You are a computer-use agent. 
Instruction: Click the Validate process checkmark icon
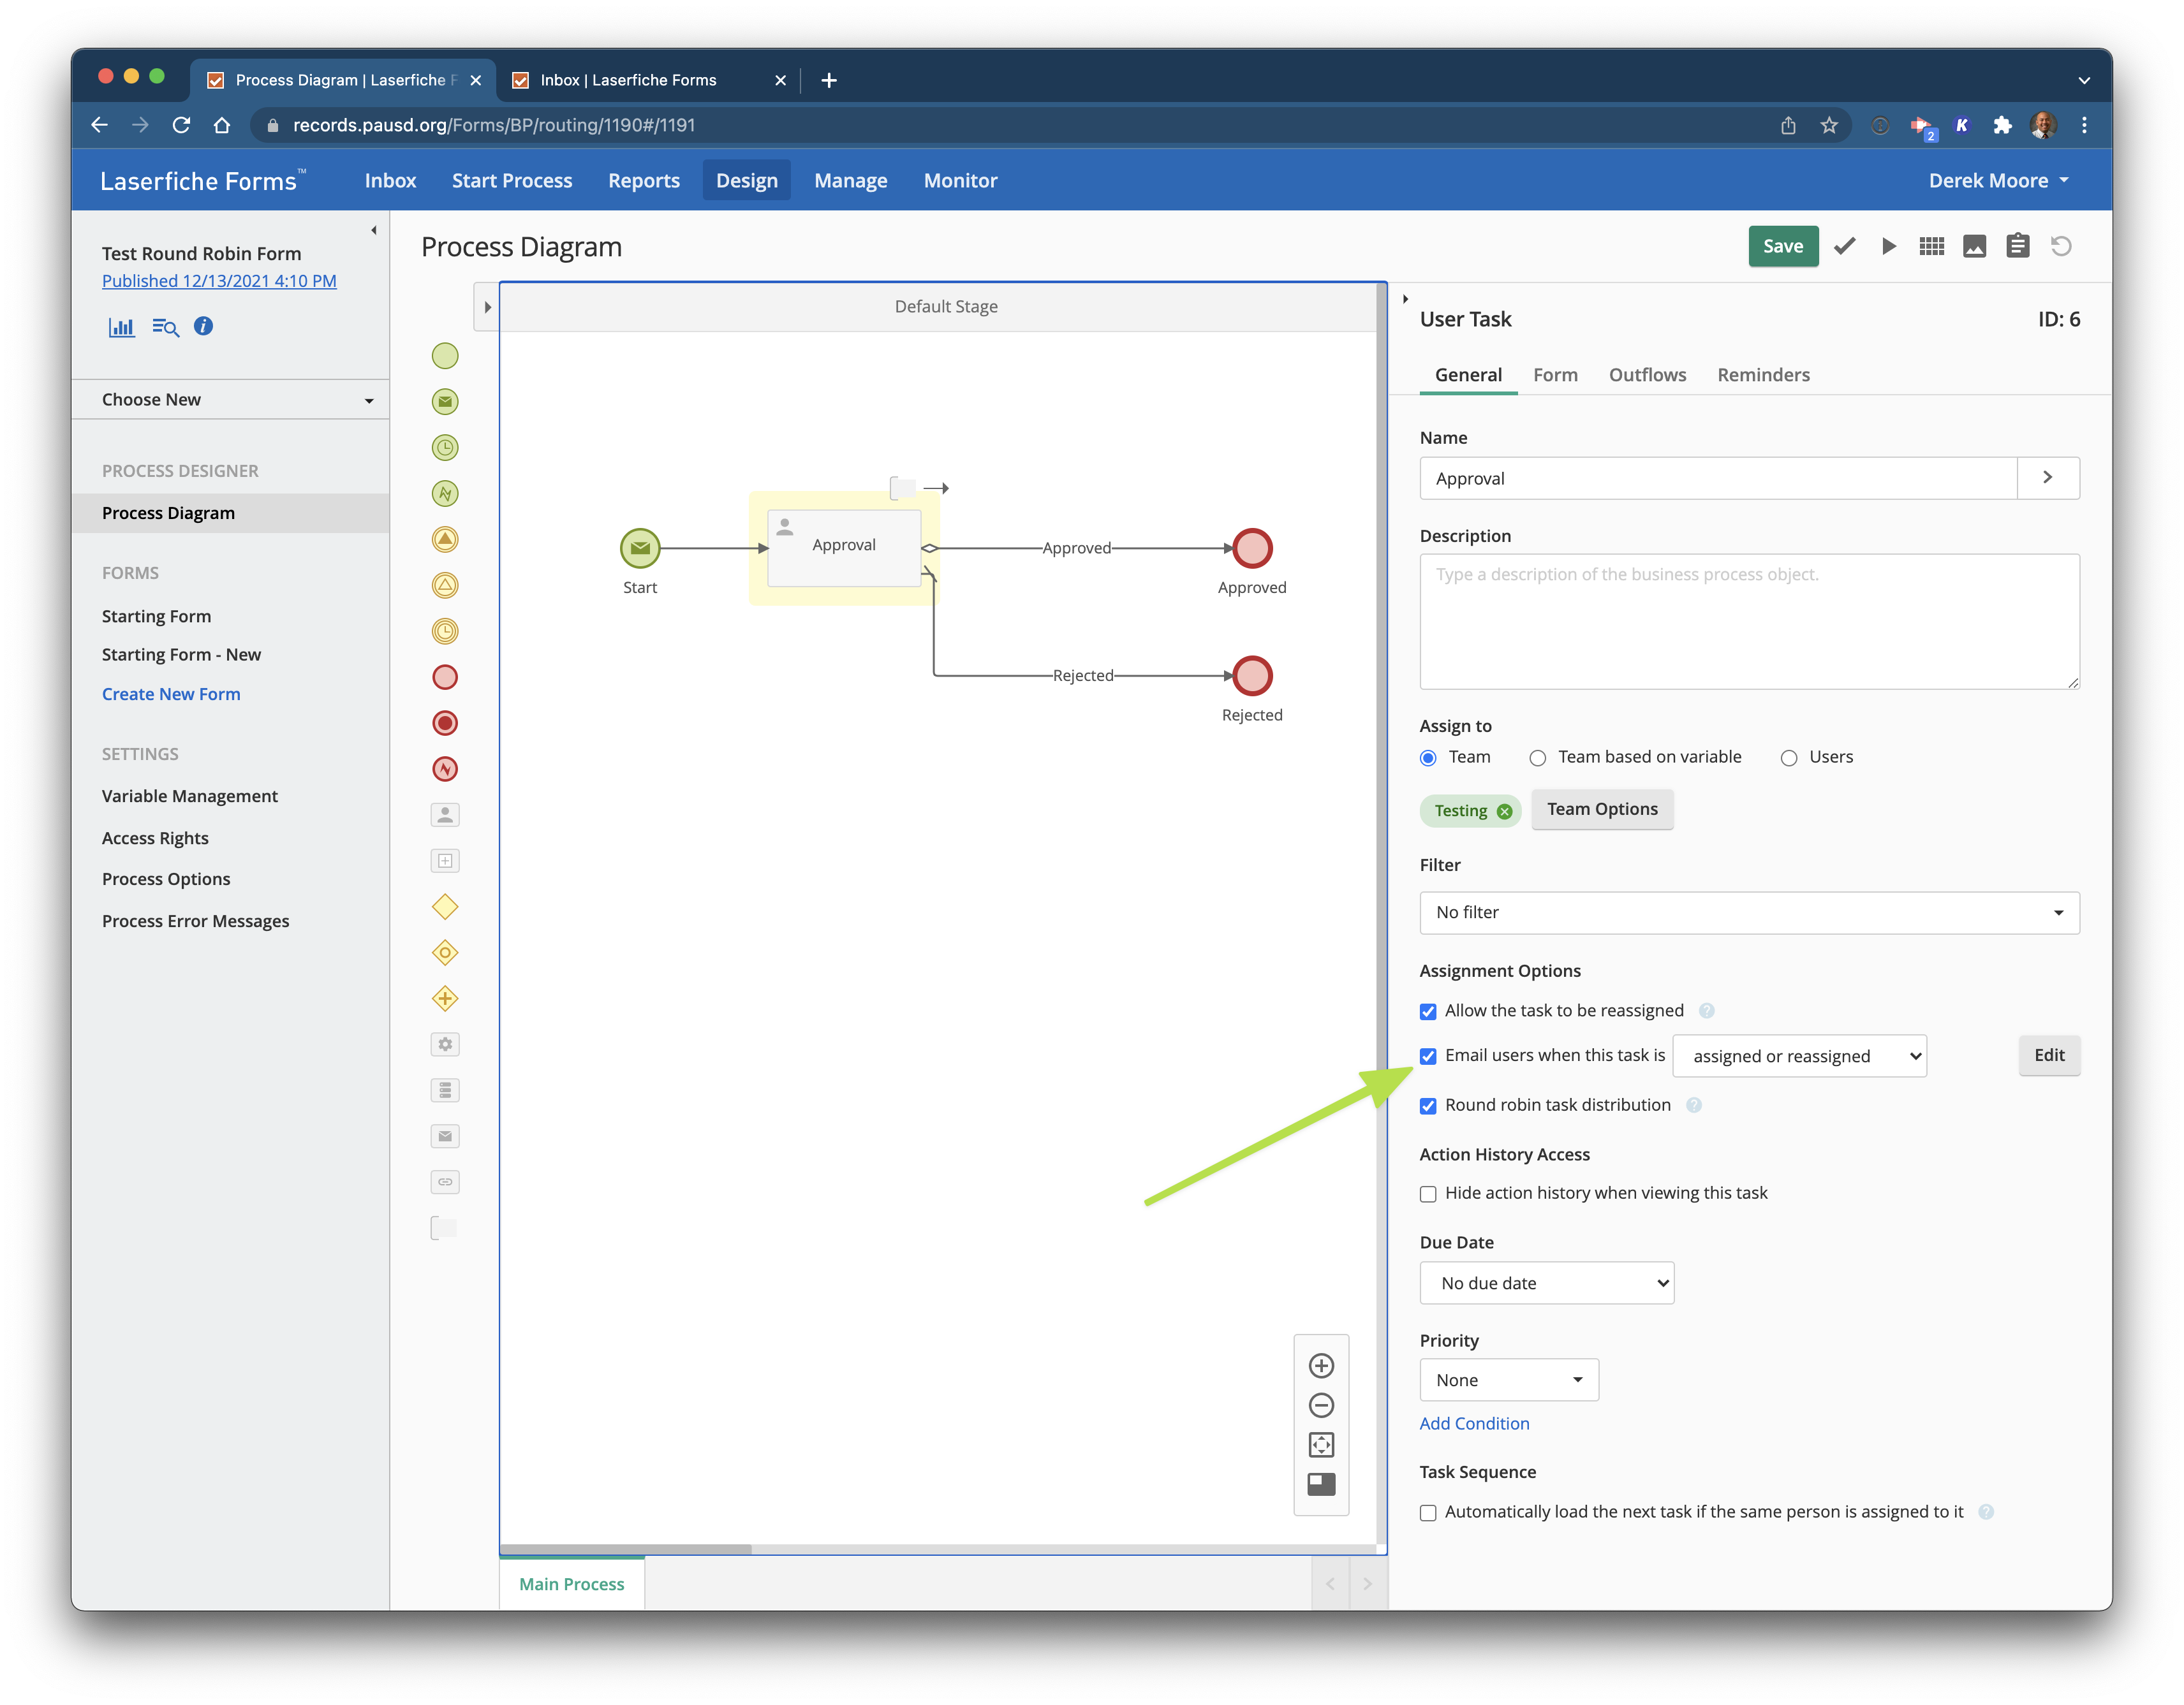pos(1845,246)
